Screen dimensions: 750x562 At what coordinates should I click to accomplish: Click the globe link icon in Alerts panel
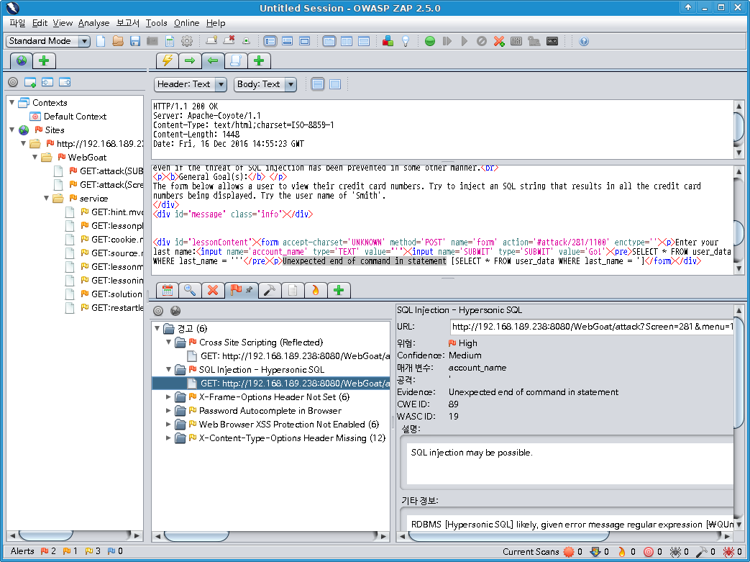pos(175,311)
